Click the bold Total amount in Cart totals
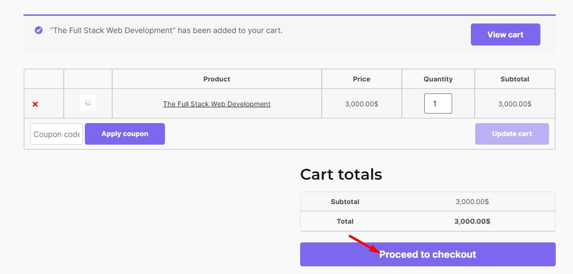This screenshot has width=573, height=274. [x=472, y=221]
